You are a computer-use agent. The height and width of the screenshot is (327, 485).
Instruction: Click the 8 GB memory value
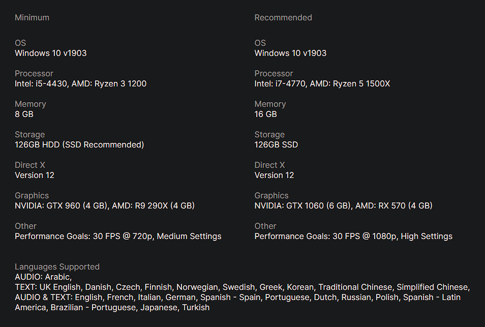tap(24, 114)
